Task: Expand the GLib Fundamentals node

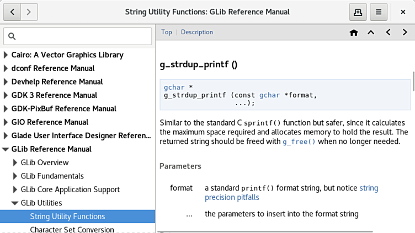Action: coord(15,176)
